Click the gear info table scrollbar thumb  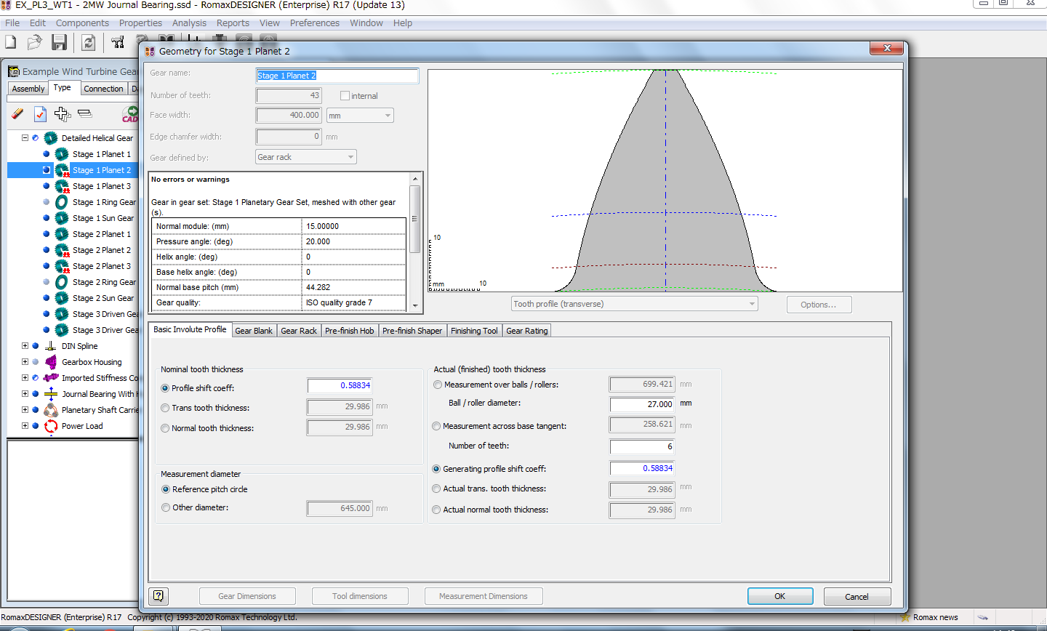[x=415, y=219]
